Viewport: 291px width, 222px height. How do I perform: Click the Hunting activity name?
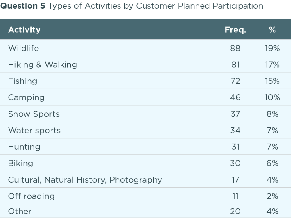24,147
